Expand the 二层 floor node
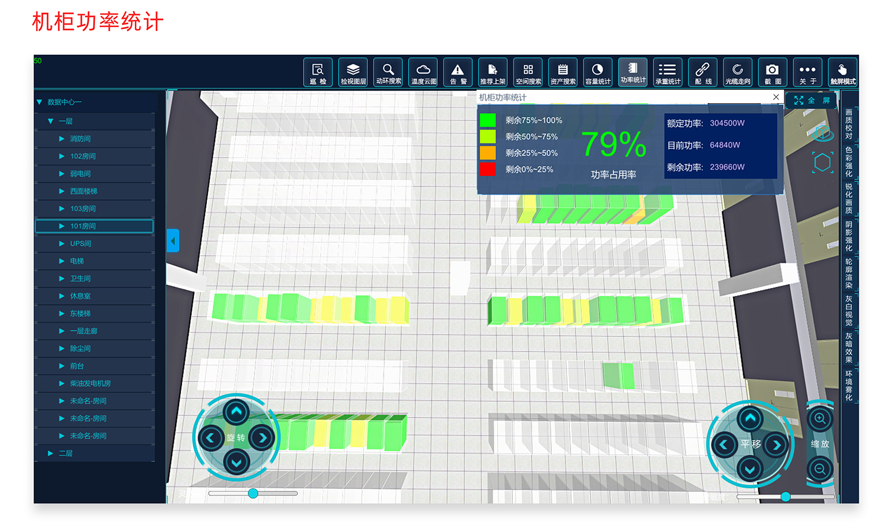This screenshot has height=526, width=884. 51,453
